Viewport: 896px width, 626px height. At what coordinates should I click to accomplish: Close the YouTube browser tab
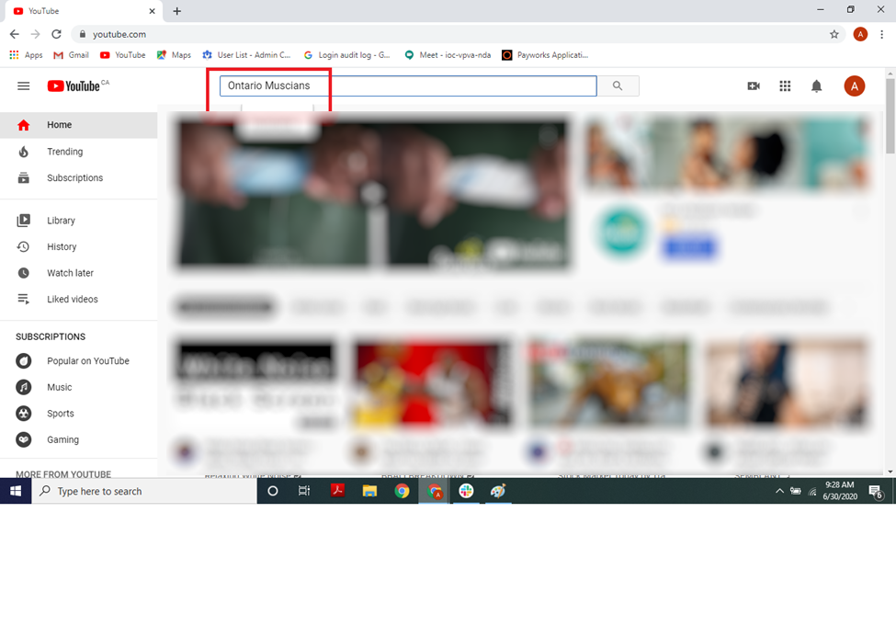152,11
